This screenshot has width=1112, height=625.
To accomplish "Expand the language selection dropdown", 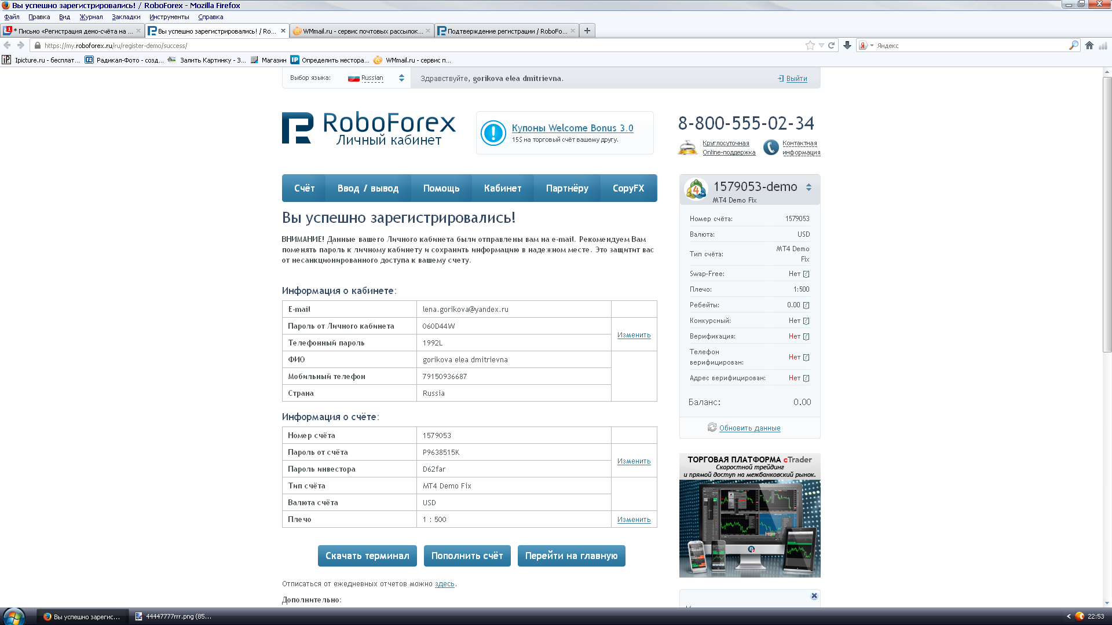I will 401,78.
